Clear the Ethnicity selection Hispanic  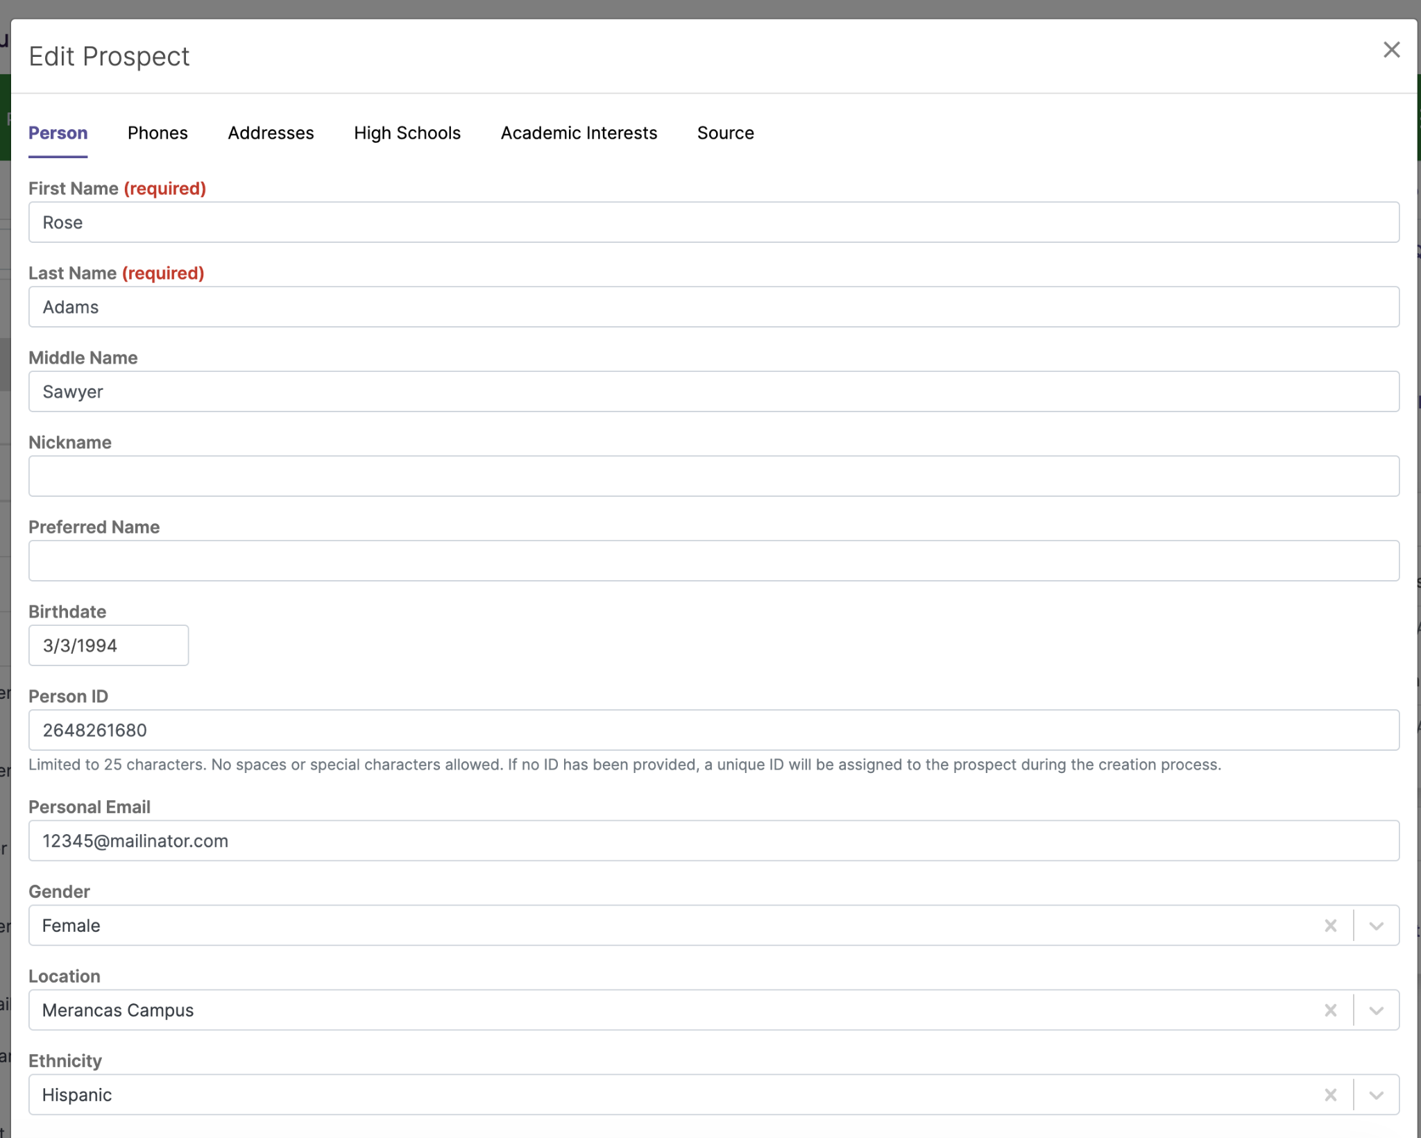[1330, 1095]
